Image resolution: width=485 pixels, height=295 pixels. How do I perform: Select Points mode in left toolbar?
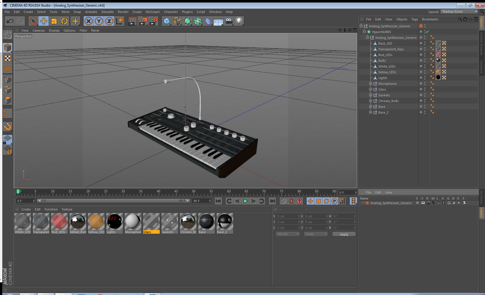click(7, 79)
